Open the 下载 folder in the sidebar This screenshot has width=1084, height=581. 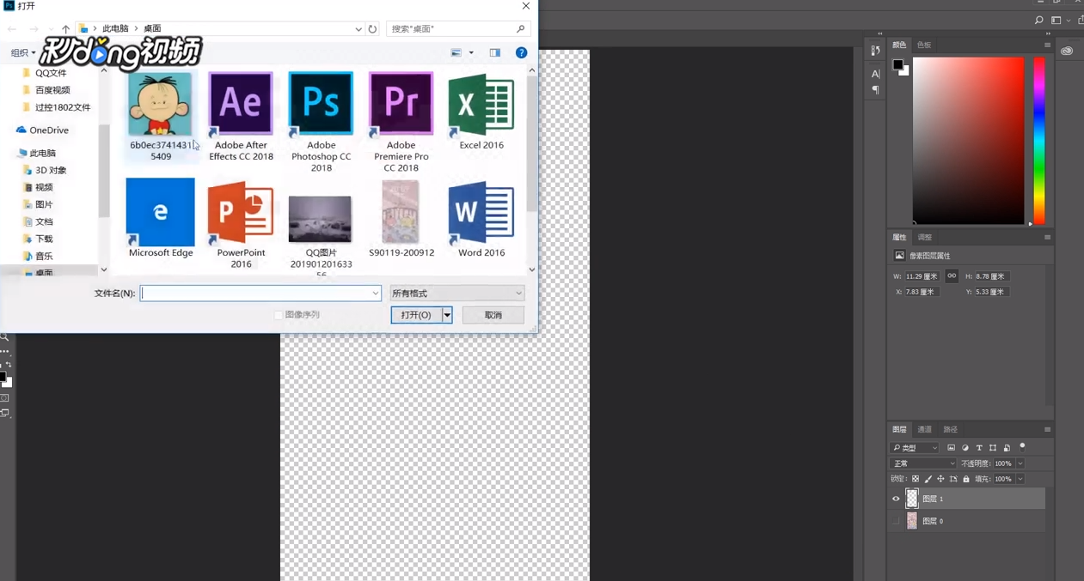pos(39,239)
